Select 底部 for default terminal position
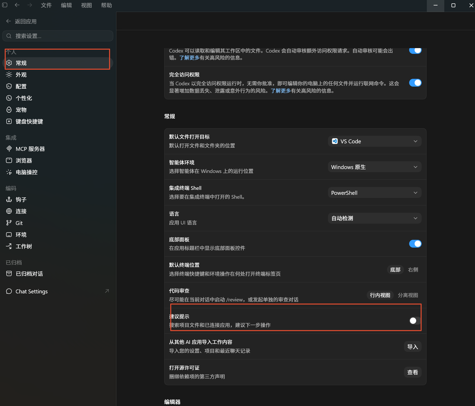This screenshot has height=406, width=475. pos(395,270)
